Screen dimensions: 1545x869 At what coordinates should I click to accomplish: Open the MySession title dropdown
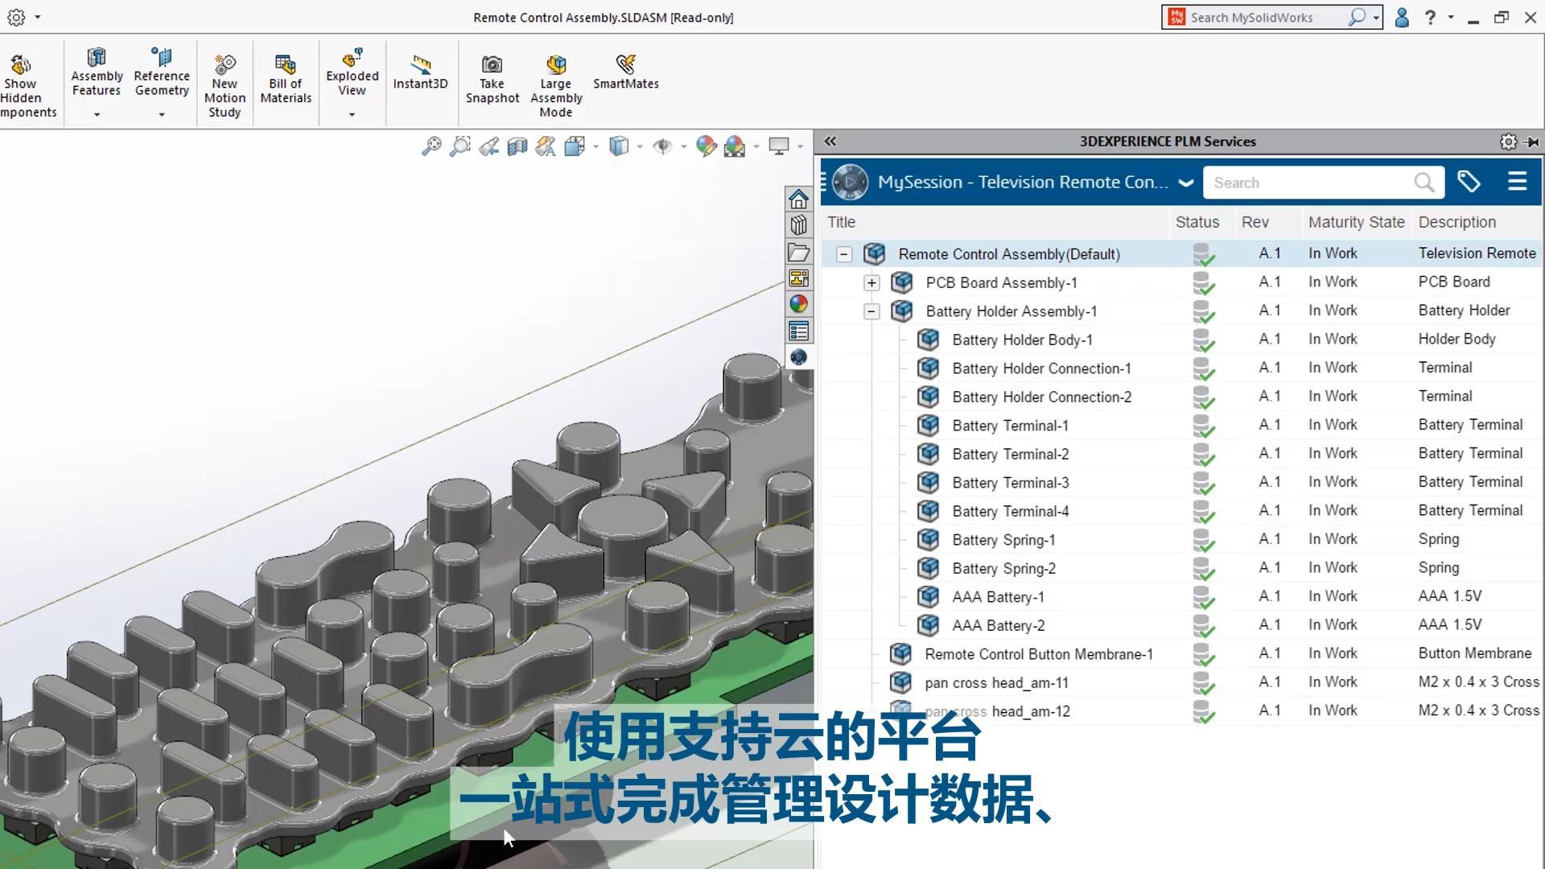point(1186,183)
